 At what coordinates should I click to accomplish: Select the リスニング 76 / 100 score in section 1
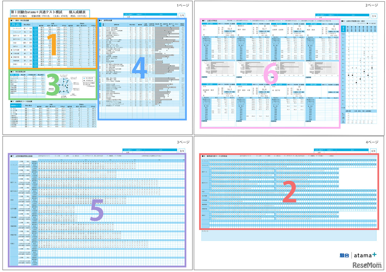(x=28, y=32)
